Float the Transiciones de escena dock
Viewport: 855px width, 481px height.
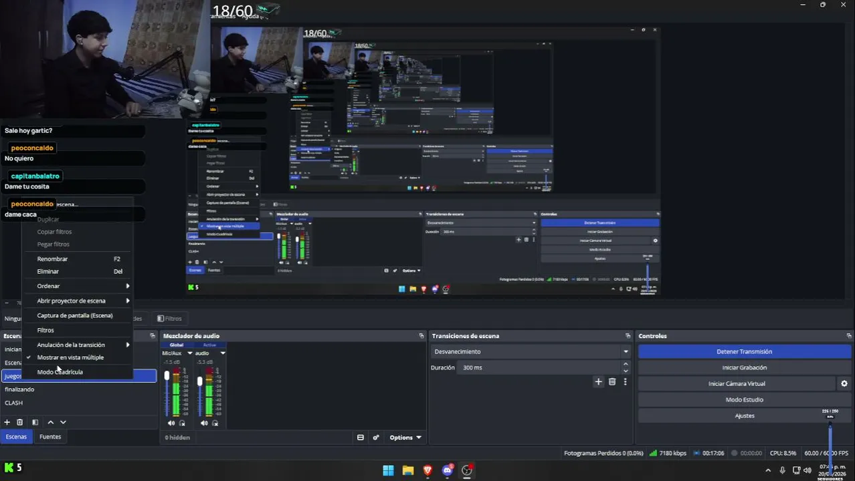pos(628,336)
